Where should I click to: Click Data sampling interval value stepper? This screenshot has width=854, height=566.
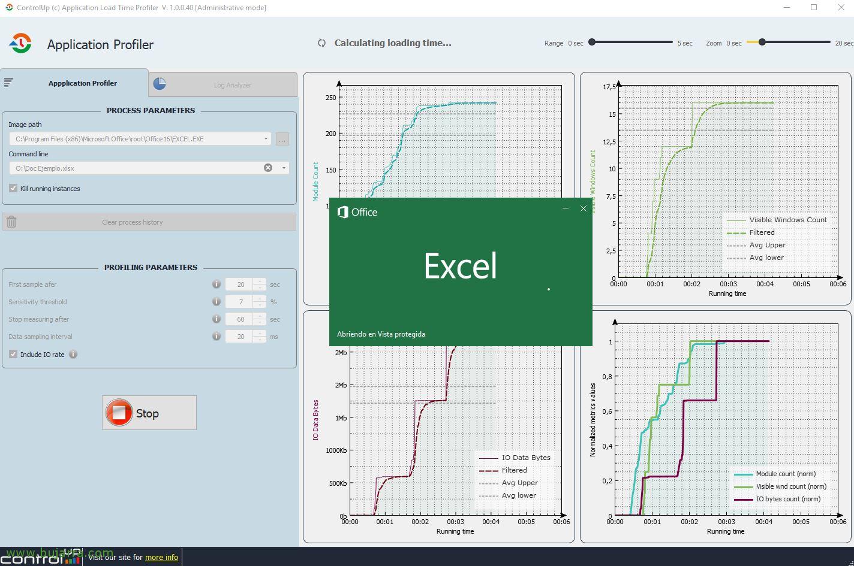(x=260, y=337)
